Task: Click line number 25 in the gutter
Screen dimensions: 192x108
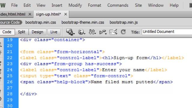Action: [10, 76]
